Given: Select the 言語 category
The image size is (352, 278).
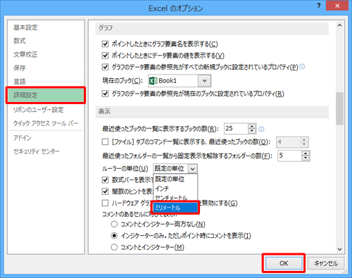Looking at the screenshot, I should [x=20, y=82].
